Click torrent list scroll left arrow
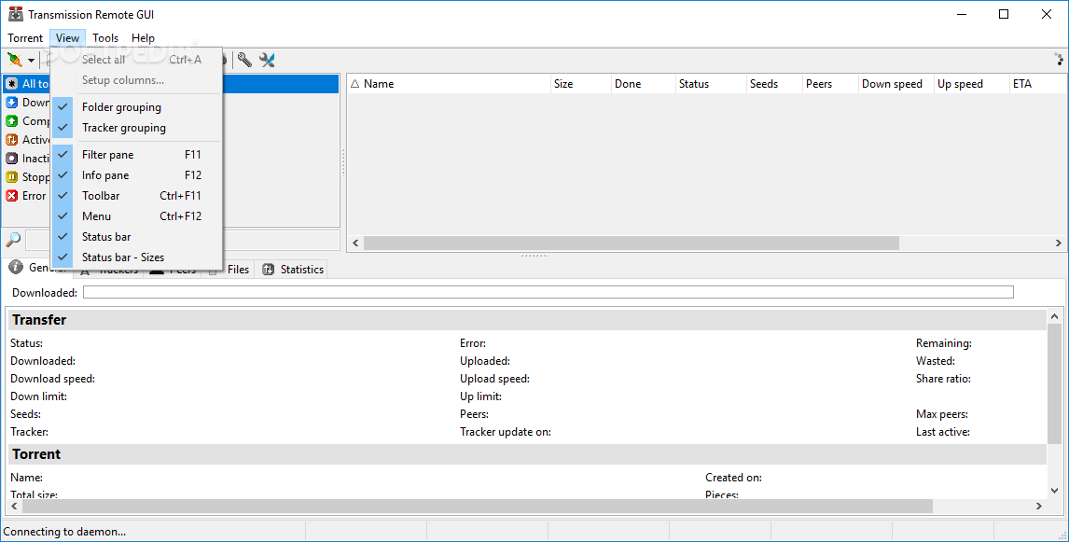Screen dimensions: 1069x542 [355, 243]
